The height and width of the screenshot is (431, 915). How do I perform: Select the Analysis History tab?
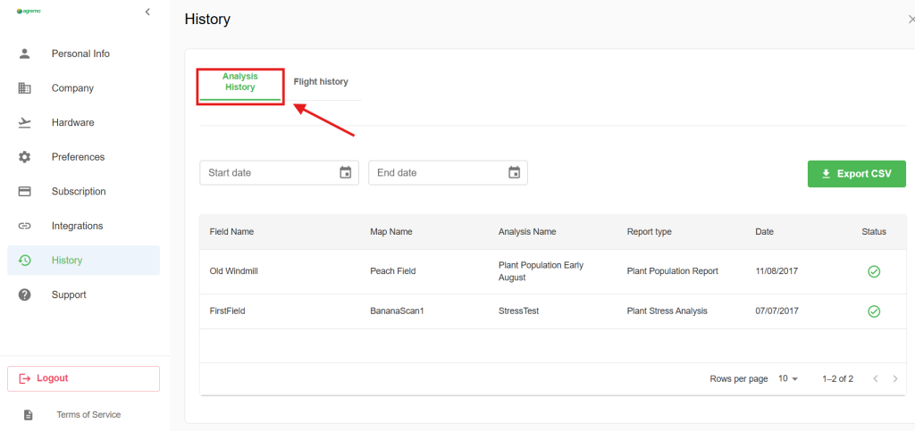pos(239,82)
